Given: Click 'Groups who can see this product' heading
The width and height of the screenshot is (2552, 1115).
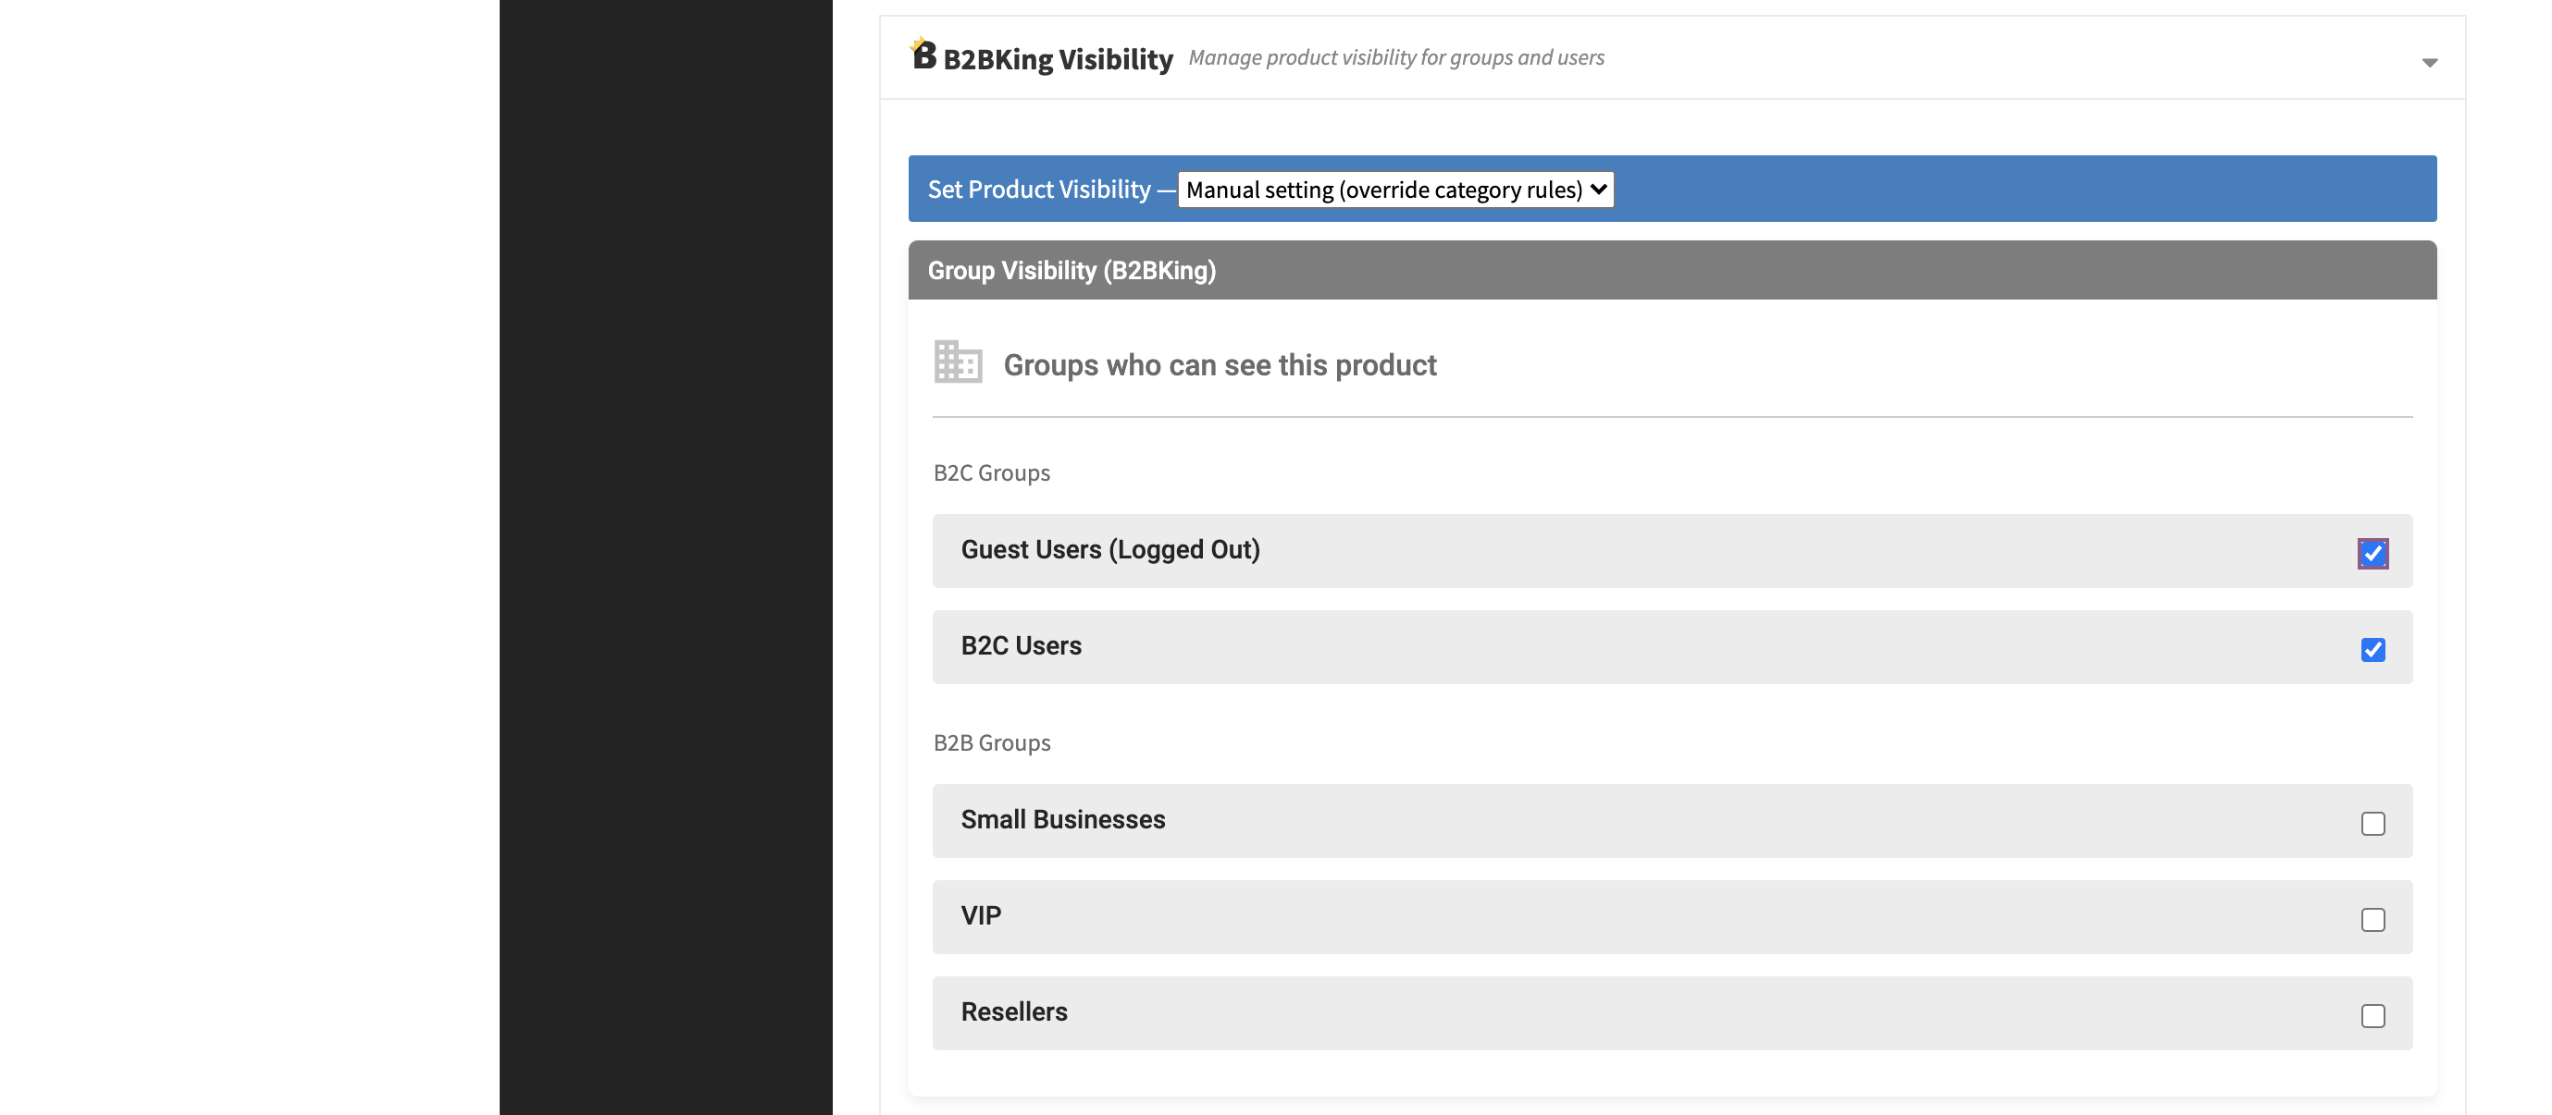Looking at the screenshot, I should pyautogui.click(x=1219, y=365).
